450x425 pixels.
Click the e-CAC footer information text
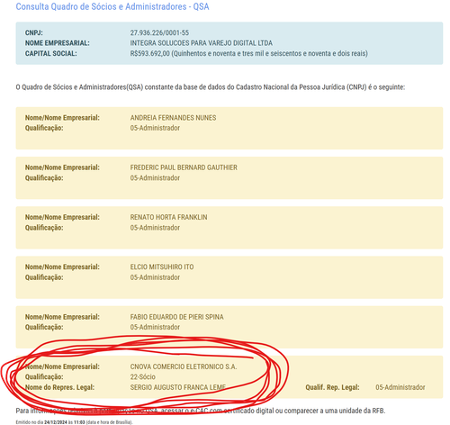coord(201,411)
